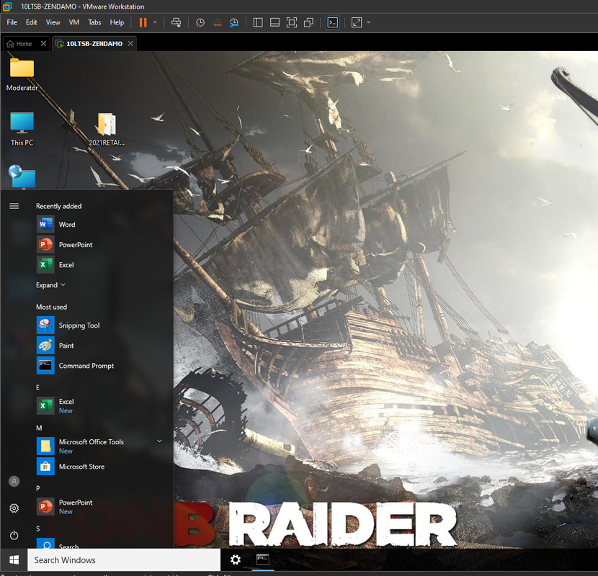This screenshot has height=576, width=598.
Task: Open the VM menu
Action: tap(74, 22)
